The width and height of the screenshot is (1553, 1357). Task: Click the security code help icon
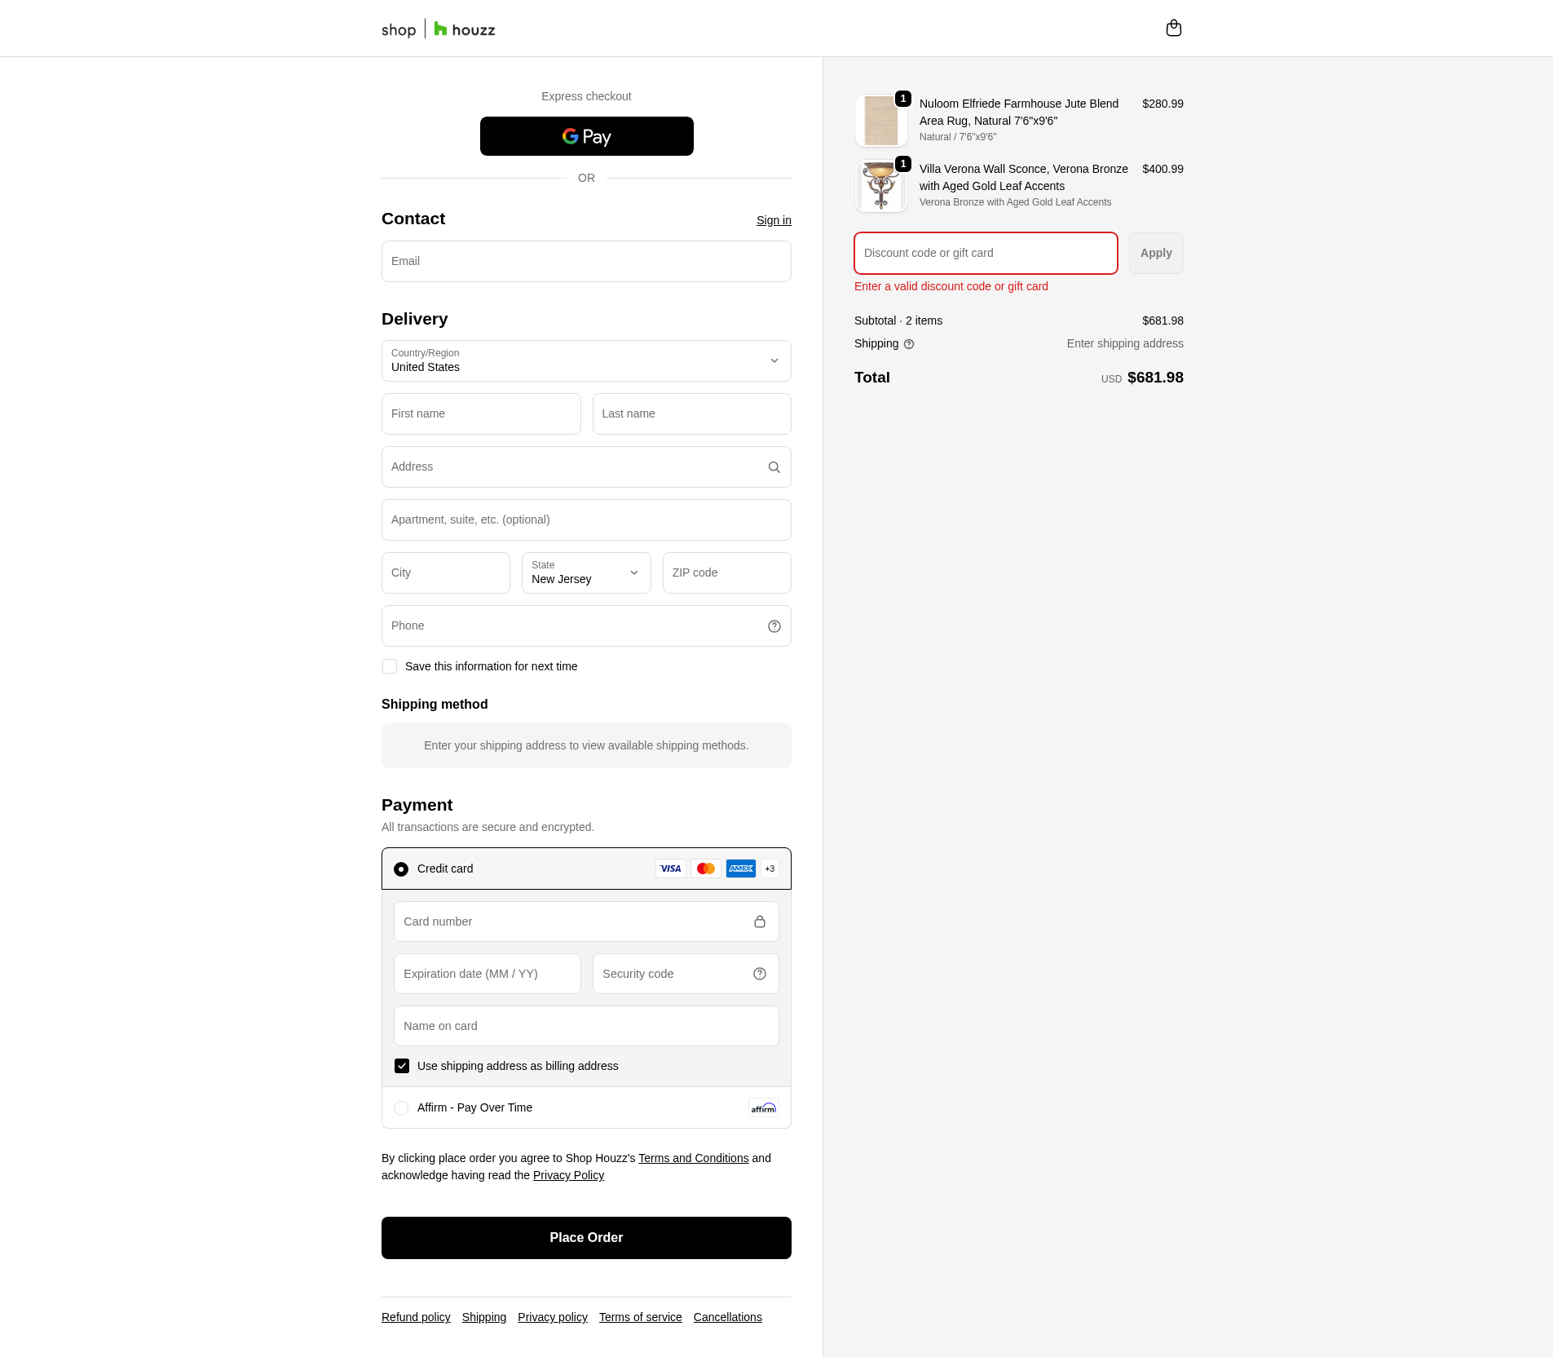759,974
